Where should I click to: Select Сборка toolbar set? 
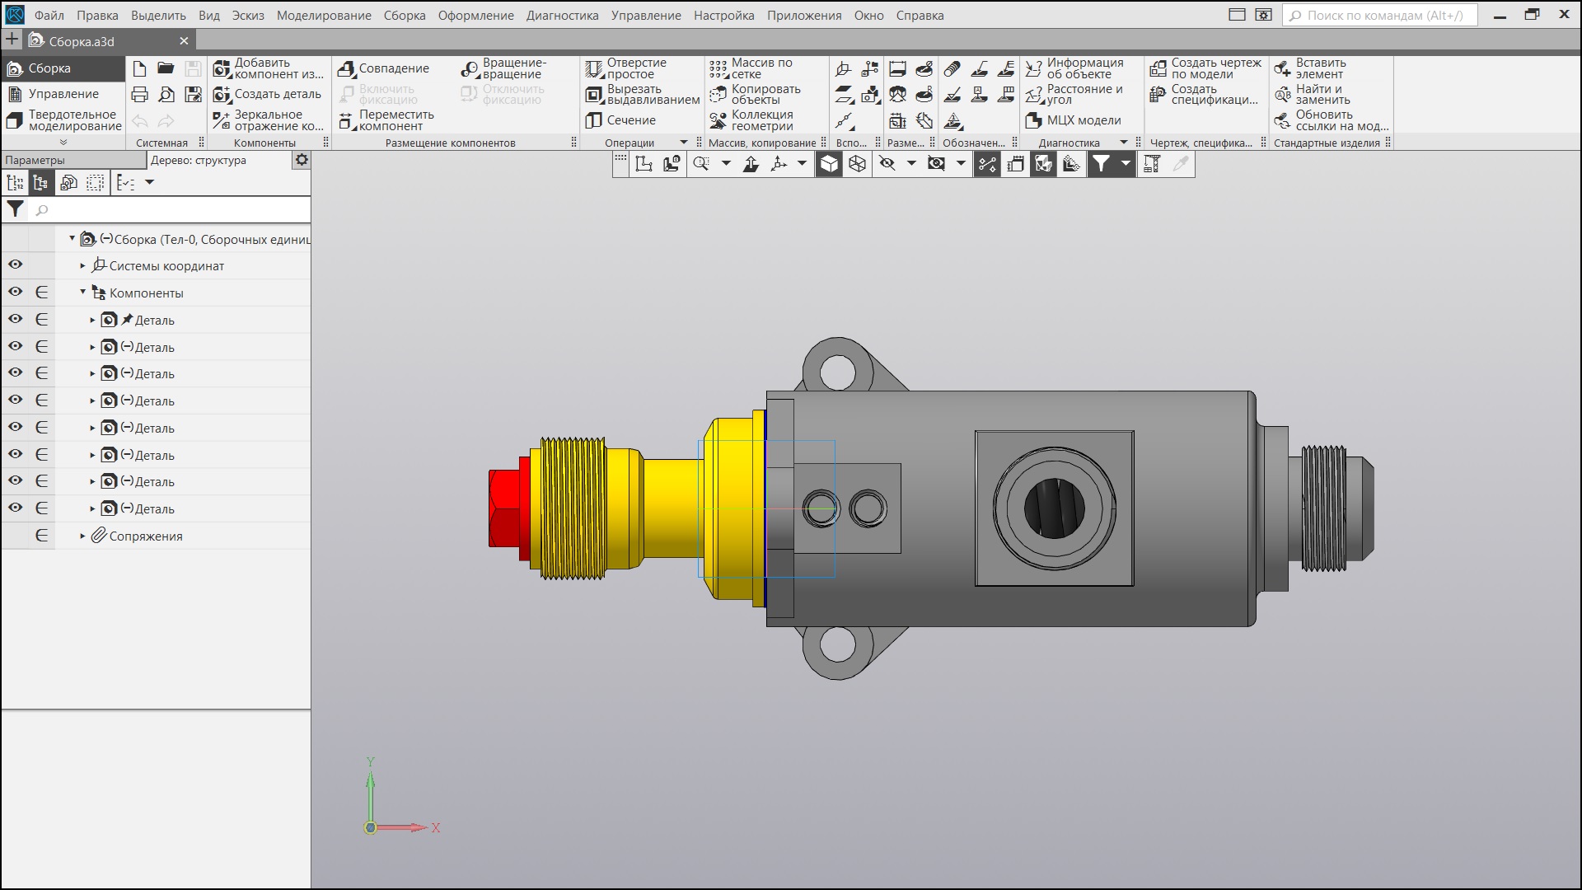point(63,68)
